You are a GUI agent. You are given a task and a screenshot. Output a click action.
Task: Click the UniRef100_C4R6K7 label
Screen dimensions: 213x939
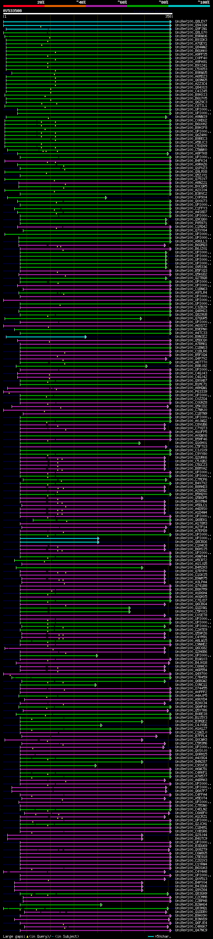click(191, 926)
